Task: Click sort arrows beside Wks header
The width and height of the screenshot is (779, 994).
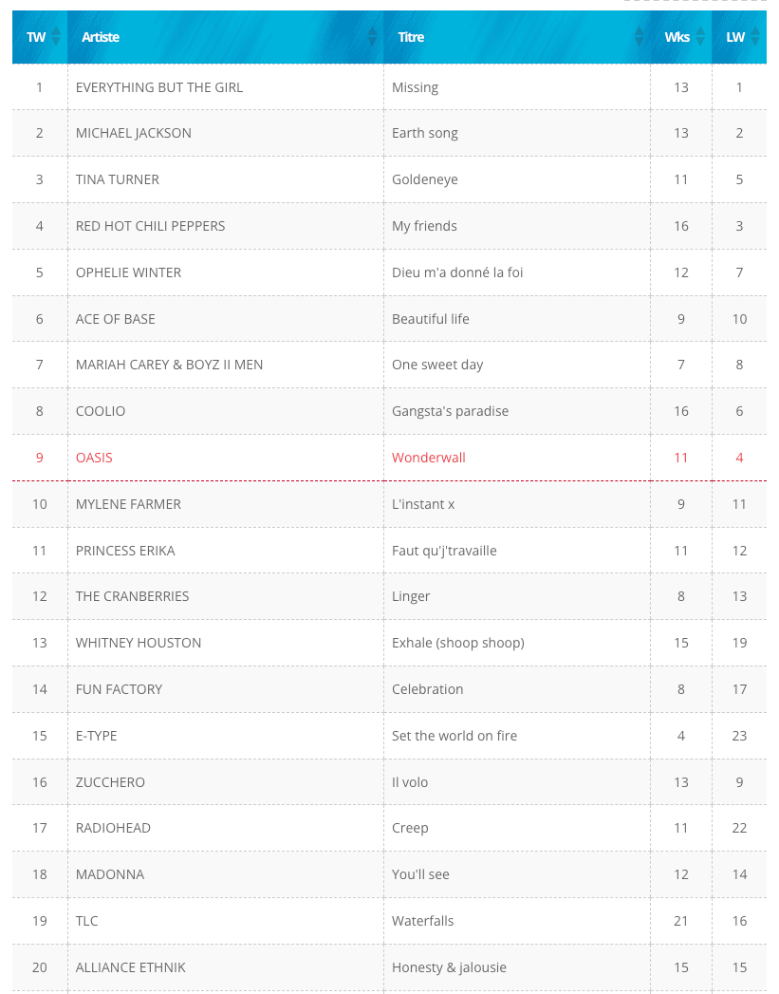Action: 700,37
